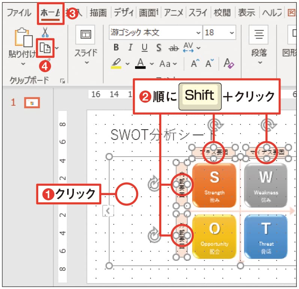
Task: Select the yellow O Opportunity box
Action: [214, 236]
